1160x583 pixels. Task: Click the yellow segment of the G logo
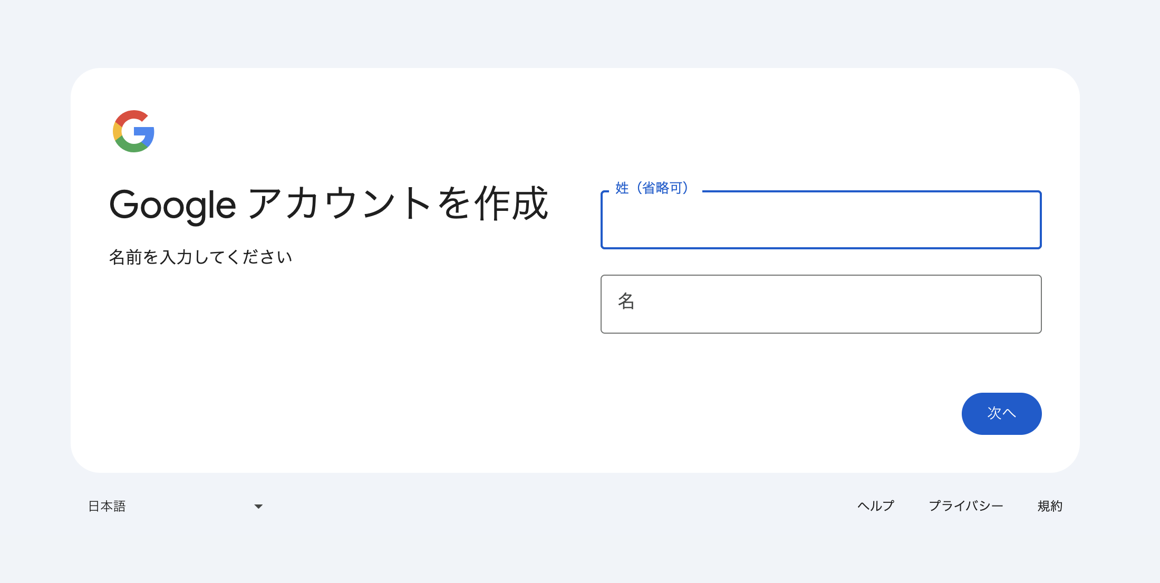click(117, 131)
